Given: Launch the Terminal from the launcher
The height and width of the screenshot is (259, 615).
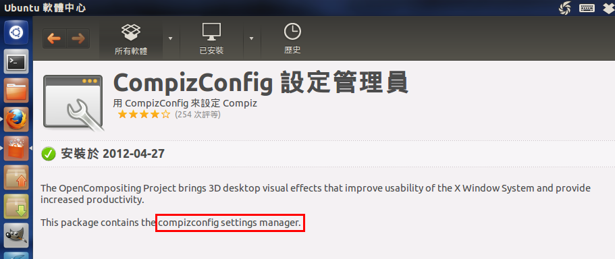Looking at the screenshot, I should [x=16, y=61].
